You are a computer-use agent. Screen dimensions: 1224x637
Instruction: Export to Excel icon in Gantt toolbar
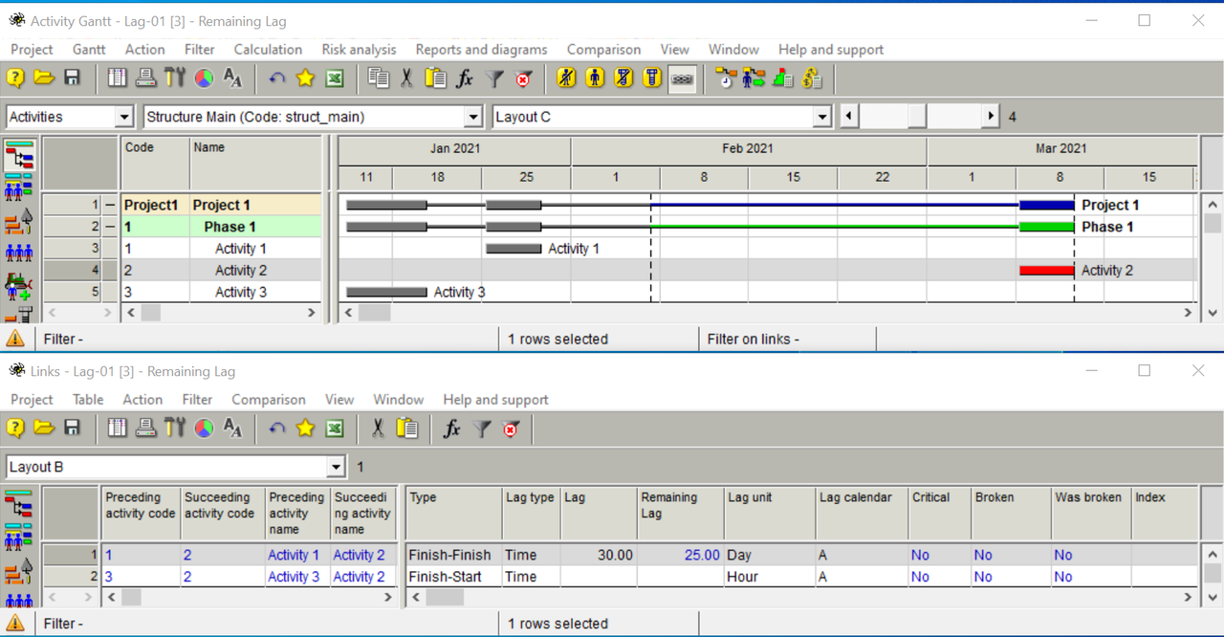(x=334, y=78)
